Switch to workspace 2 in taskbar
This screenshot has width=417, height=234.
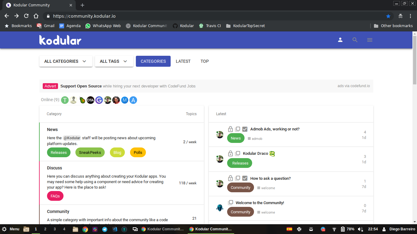point(45,229)
